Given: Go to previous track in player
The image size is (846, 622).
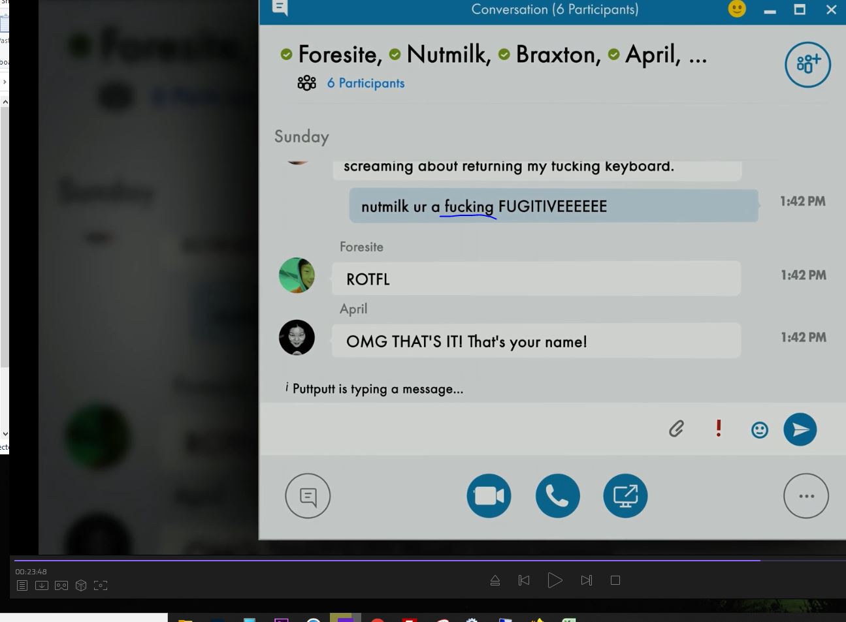Looking at the screenshot, I should [524, 580].
